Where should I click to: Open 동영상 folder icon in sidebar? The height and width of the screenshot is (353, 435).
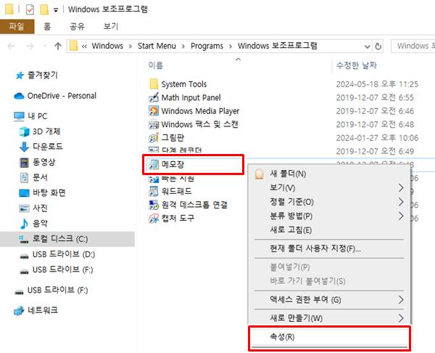[x=24, y=162]
